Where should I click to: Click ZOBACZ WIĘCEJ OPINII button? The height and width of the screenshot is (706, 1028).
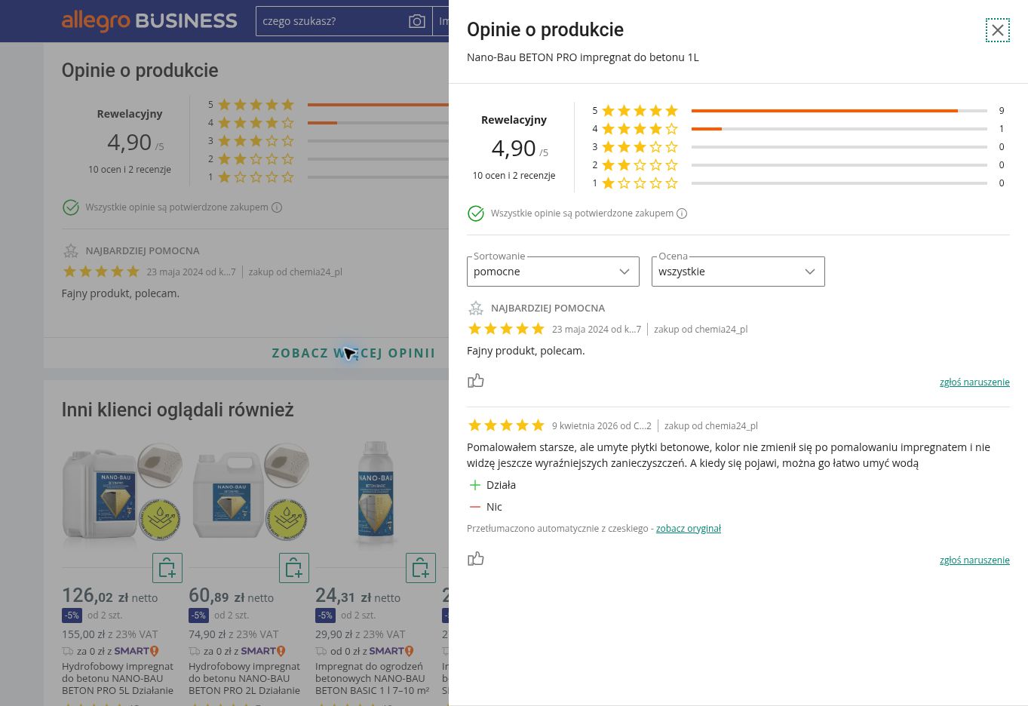point(354,353)
